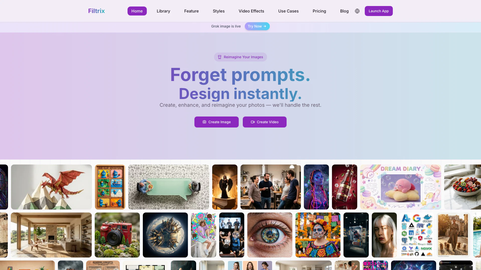481x270 pixels.
Task: Open the Video Effects menu
Action: tap(251, 11)
